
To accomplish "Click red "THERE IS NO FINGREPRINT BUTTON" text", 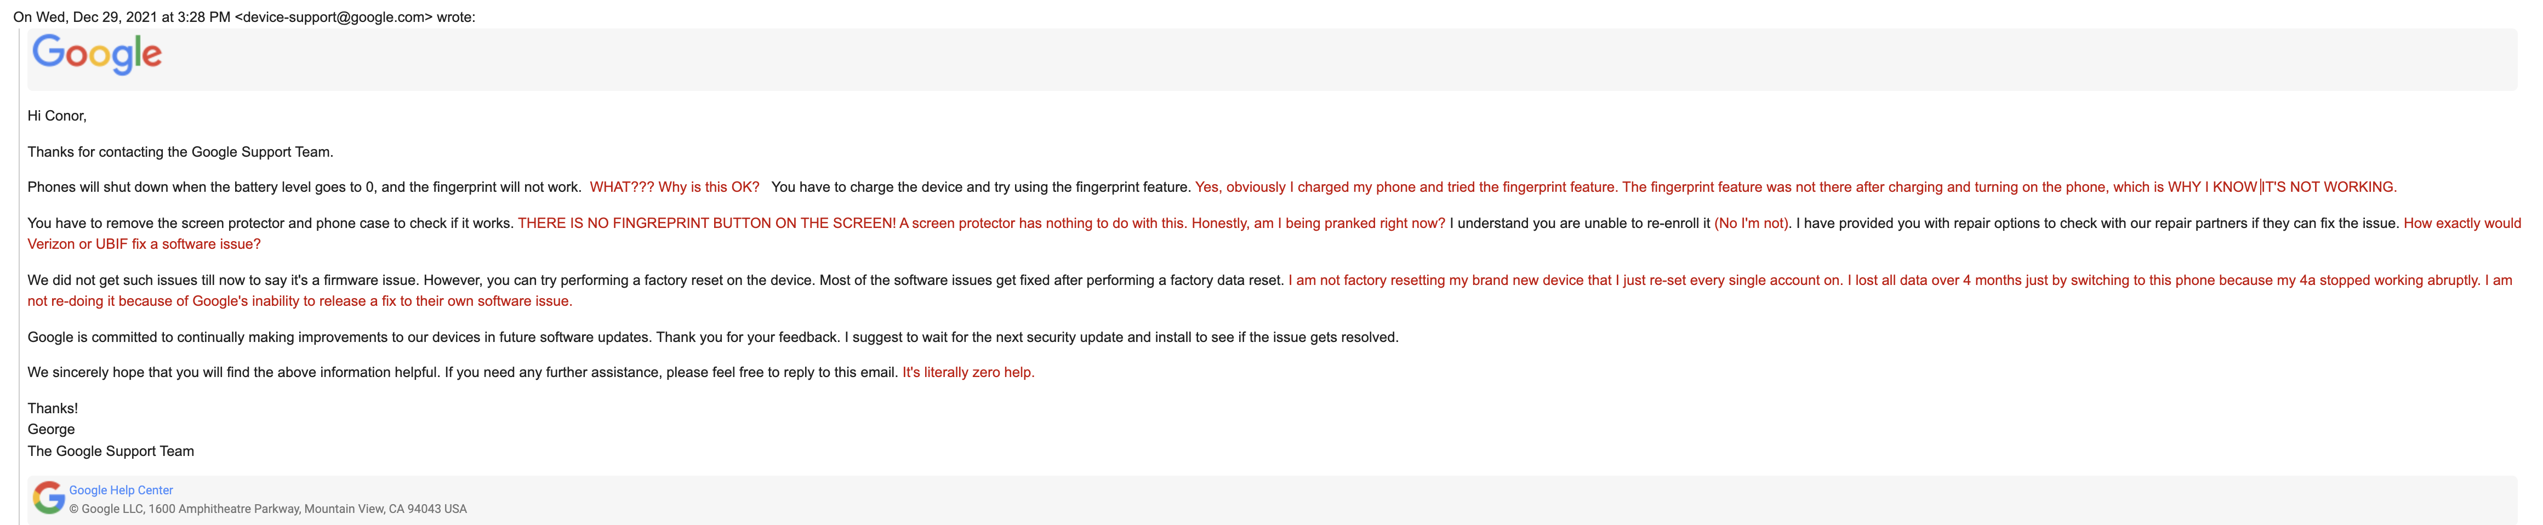I will 706,224.
